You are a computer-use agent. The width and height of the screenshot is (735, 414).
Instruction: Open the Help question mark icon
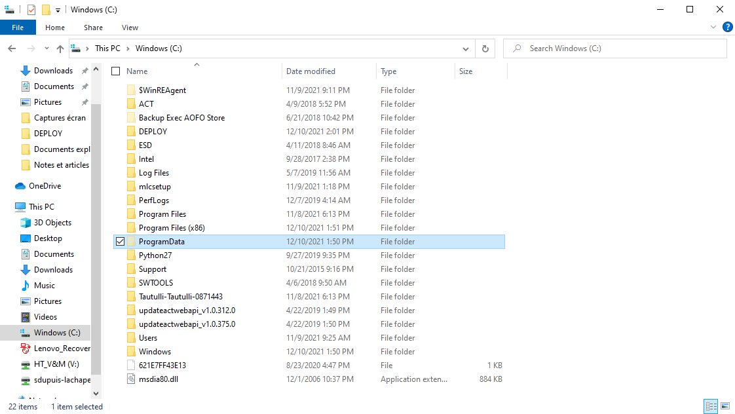point(727,28)
